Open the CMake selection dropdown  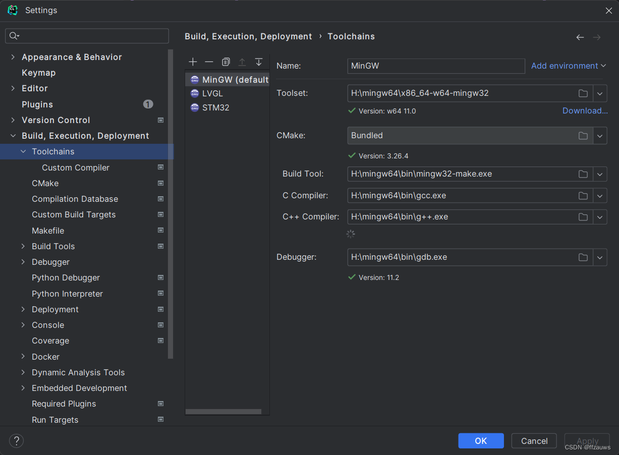600,135
